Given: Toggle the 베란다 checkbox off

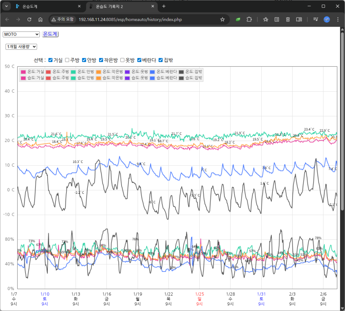Looking at the screenshot, I should tap(139, 60).
